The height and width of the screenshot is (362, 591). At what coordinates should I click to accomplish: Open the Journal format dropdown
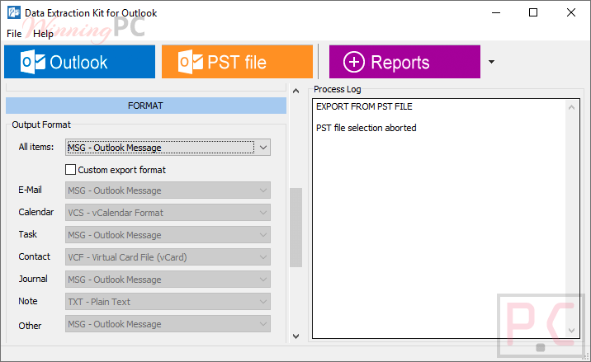point(168,280)
